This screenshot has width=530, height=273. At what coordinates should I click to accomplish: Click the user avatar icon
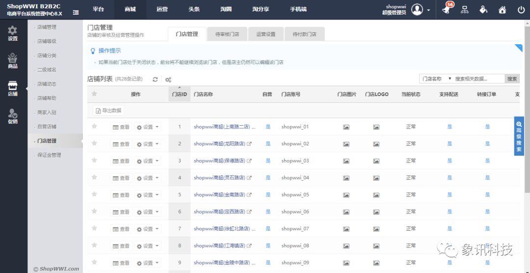coord(417,9)
